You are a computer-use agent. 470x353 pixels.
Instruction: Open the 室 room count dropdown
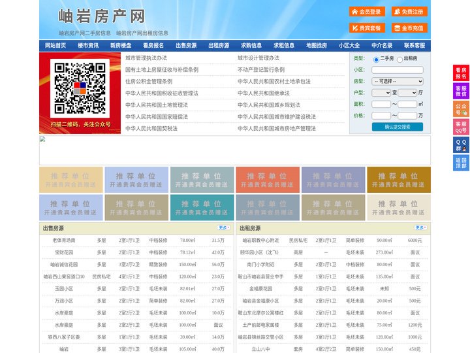pyautogui.click(x=381, y=93)
